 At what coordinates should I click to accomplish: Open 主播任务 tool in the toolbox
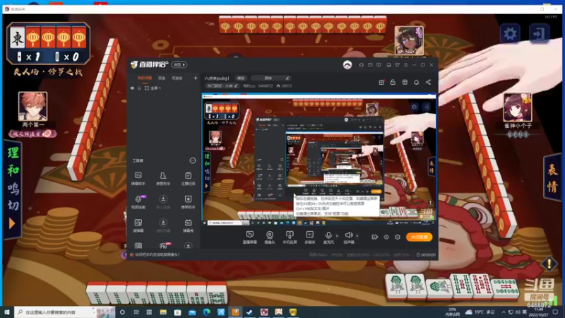[188, 179]
